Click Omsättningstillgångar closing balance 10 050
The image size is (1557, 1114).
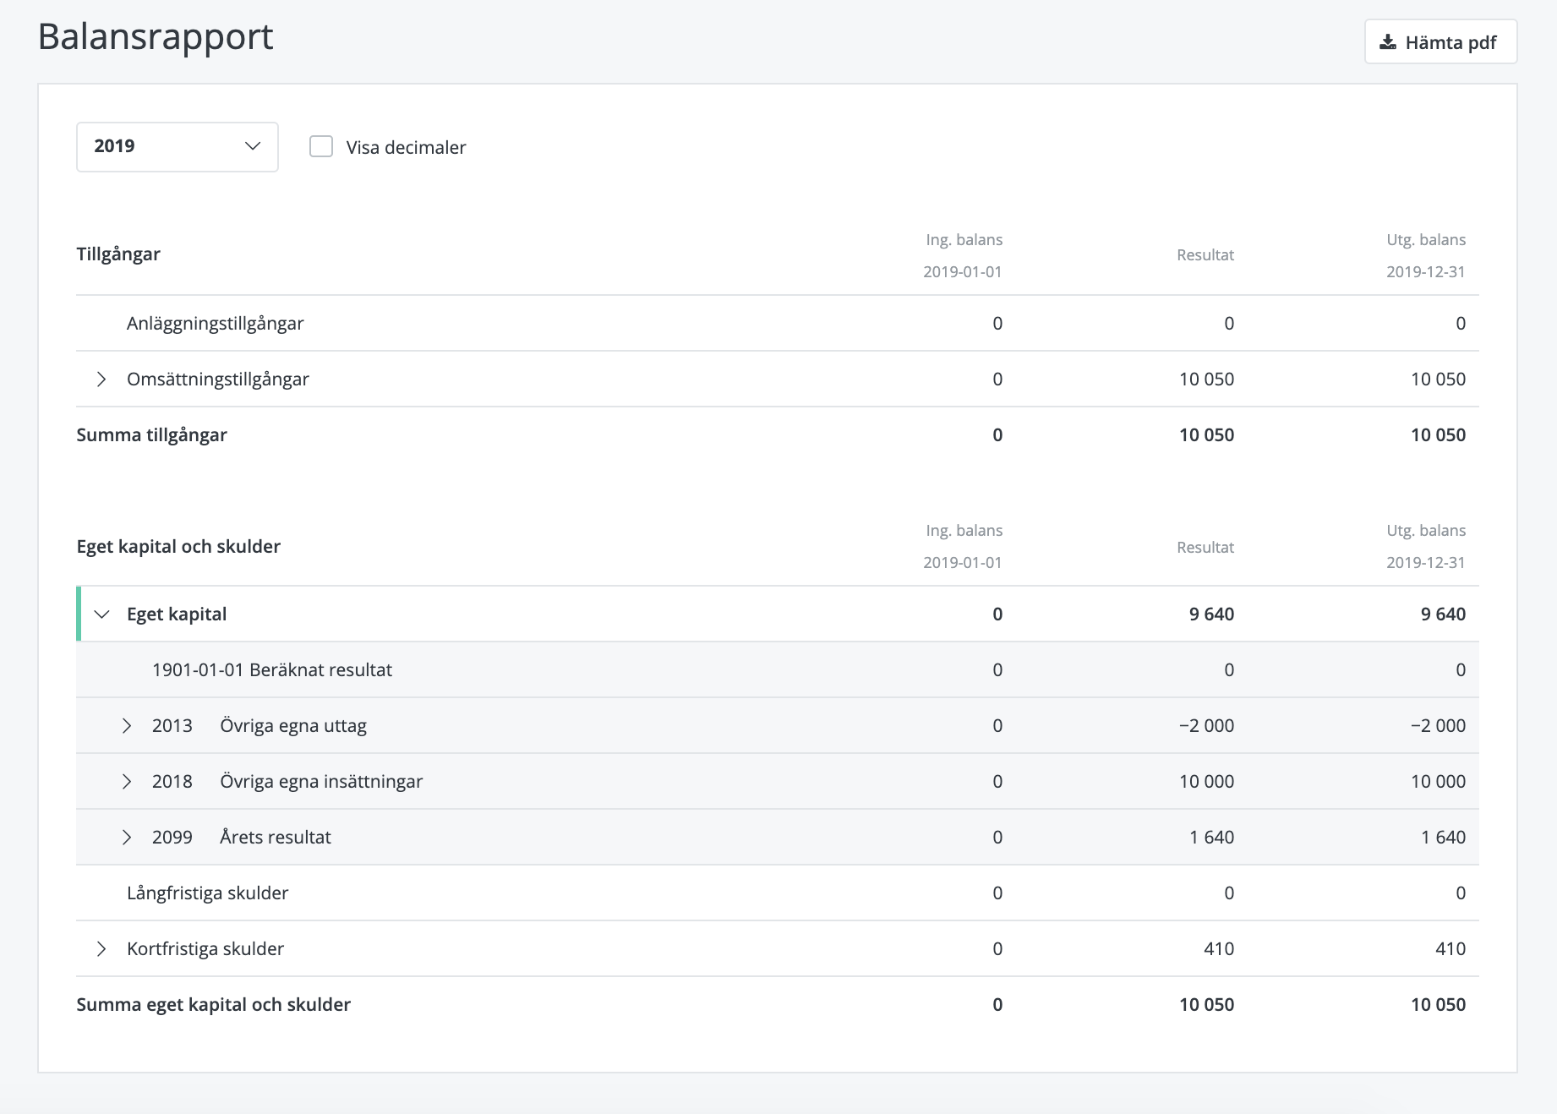coord(1438,380)
